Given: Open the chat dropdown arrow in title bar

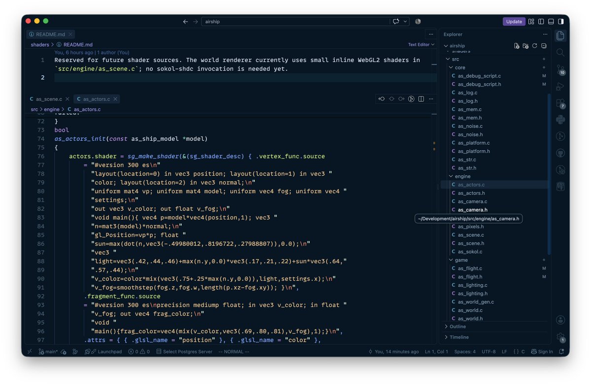Looking at the screenshot, I should click(x=405, y=22).
